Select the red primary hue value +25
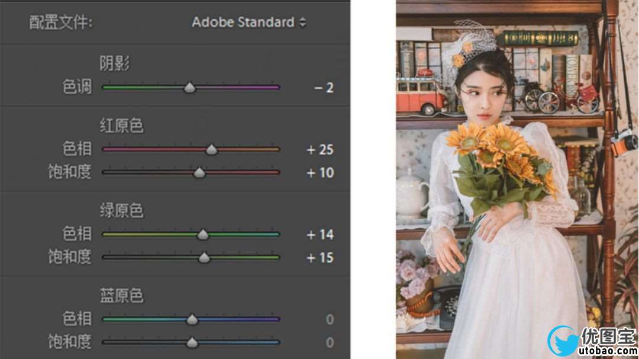This screenshot has width=639, height=359. coord(320,150)
